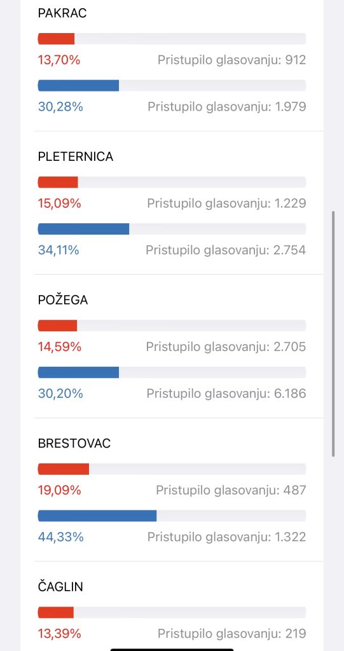This screenshot has width=344, height=651.
Task: Click Pleternica's blue 34,11% turnout bar
Action: [172, 229]
